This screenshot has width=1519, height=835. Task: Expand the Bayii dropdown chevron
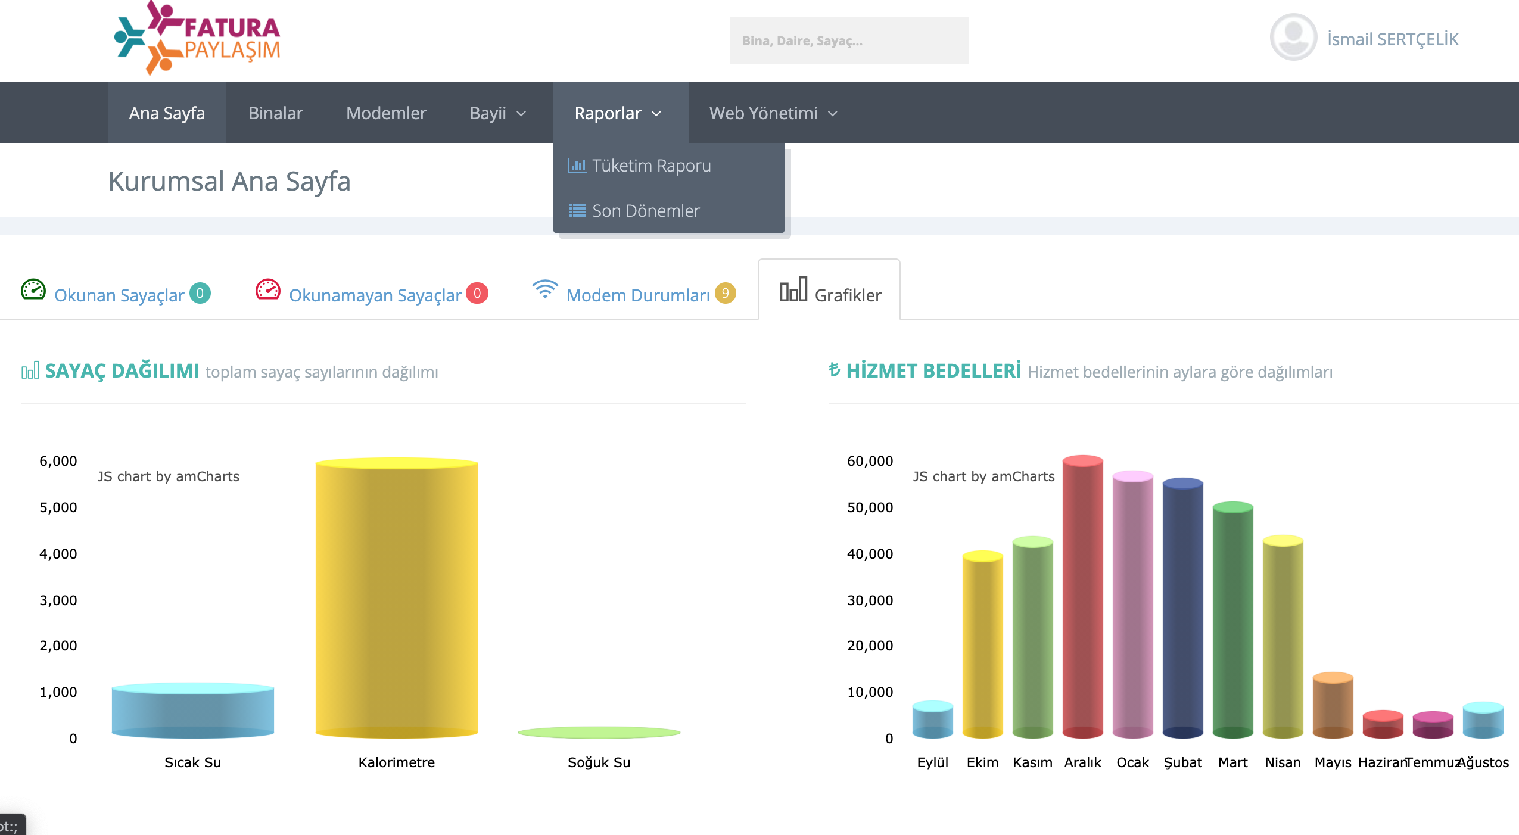click(x=521, y=114)
